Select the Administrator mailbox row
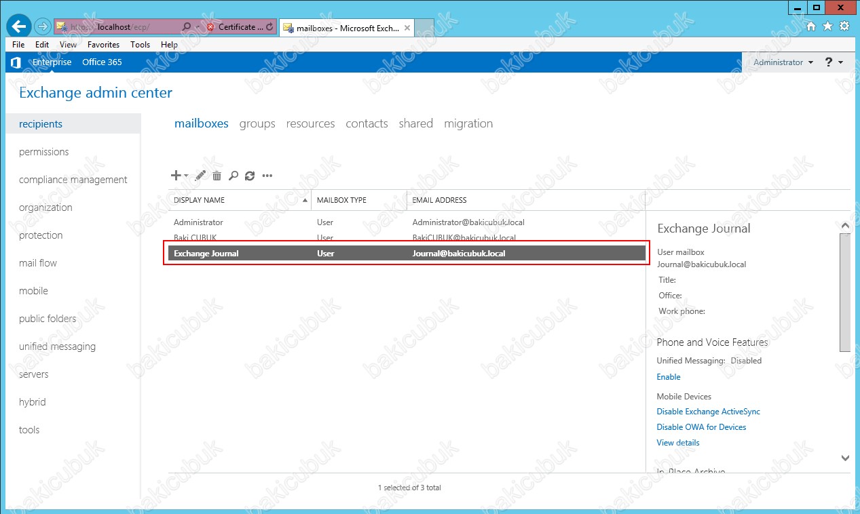 407,222
